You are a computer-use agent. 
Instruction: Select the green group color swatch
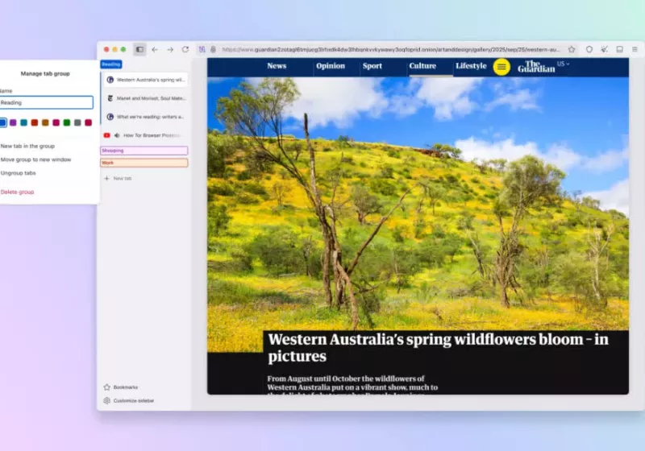pos(67,122)
